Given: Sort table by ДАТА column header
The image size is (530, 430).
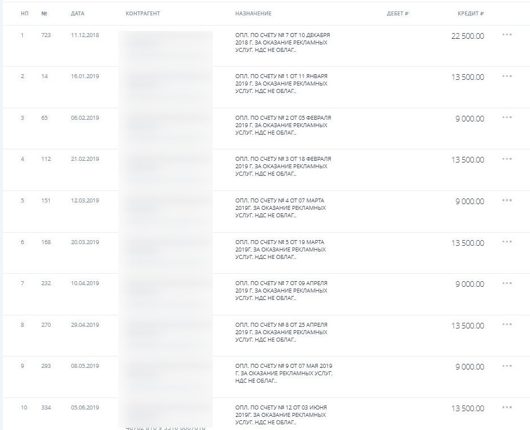Looking at the screenshot, I should coord(78,14).
